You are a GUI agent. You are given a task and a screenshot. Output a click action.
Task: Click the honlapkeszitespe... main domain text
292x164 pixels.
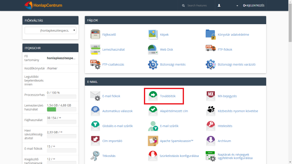pos(61,58)
